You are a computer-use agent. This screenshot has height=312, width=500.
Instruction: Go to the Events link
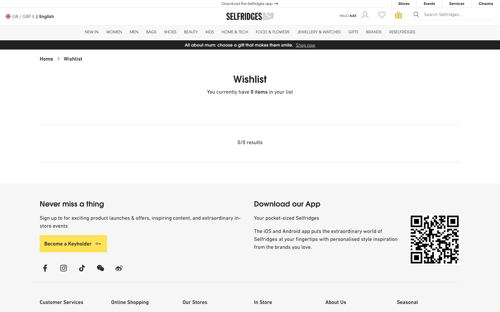click(429, 4)
